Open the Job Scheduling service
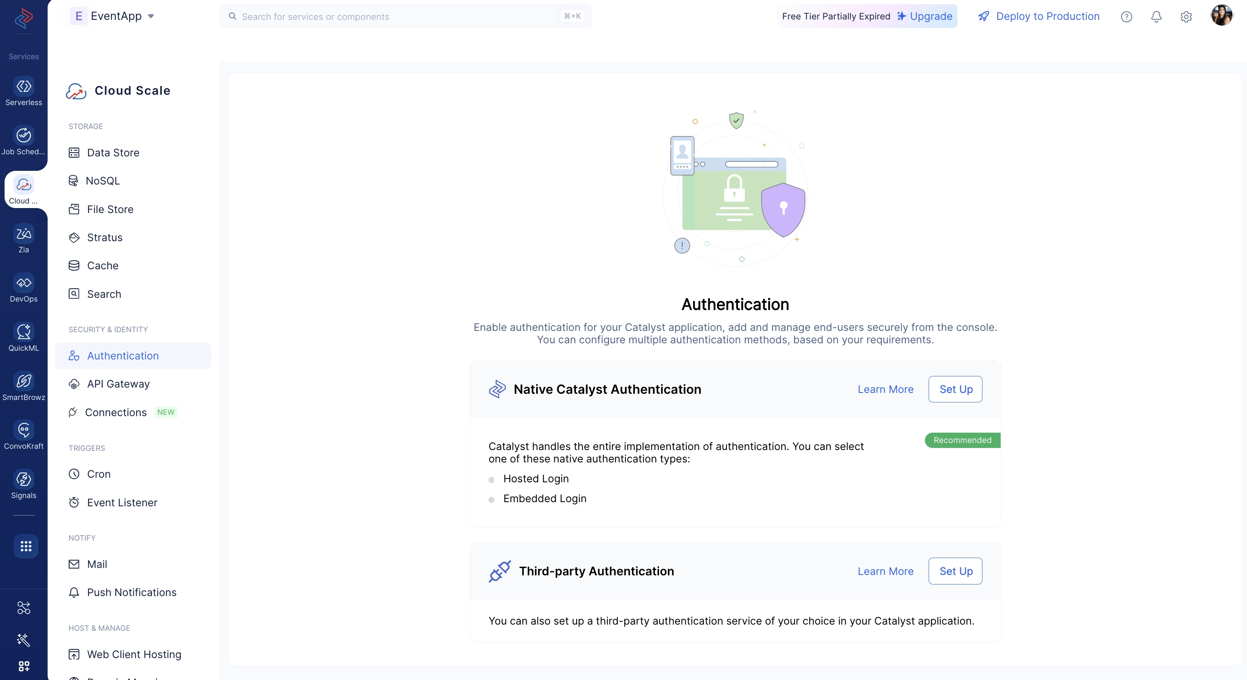Viewport: 1247px width, 680px height. [24, 141]
